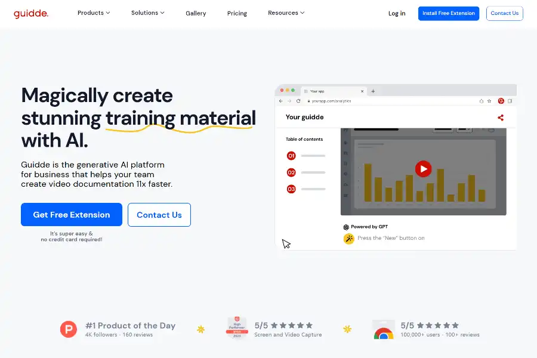Open the Products dropdown menu

[x=94, y=13]
